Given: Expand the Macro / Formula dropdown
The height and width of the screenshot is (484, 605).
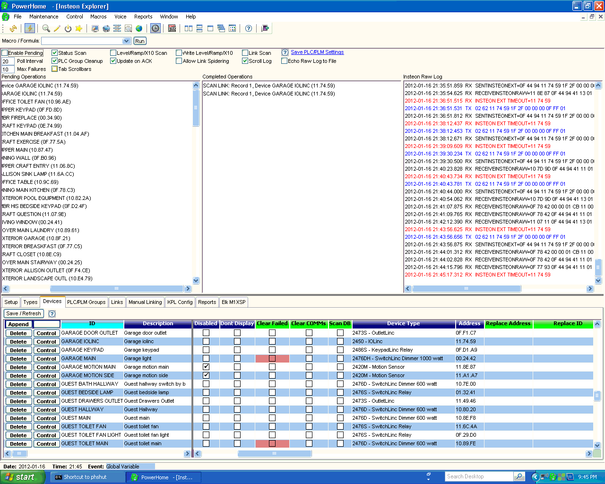Looking at the screenshot, I should tap(126, 41).
